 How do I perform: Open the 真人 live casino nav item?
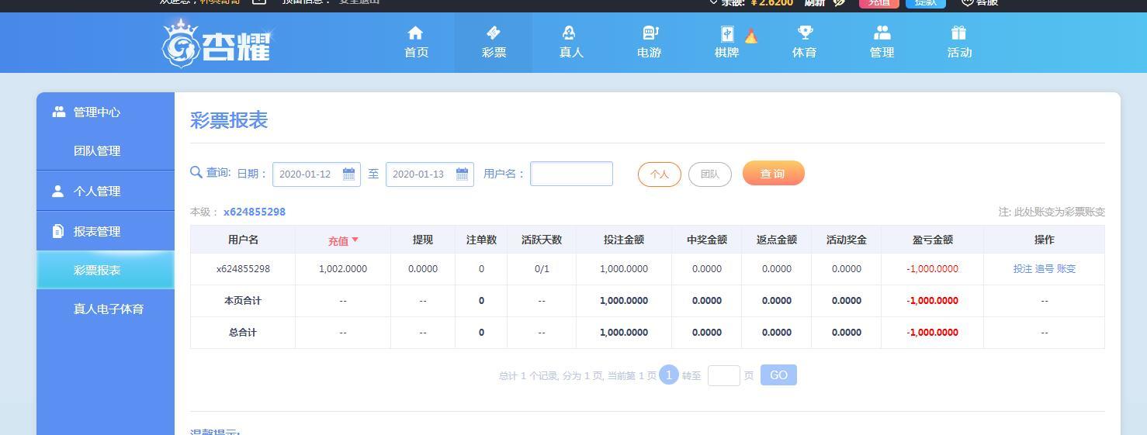[570, 43]
